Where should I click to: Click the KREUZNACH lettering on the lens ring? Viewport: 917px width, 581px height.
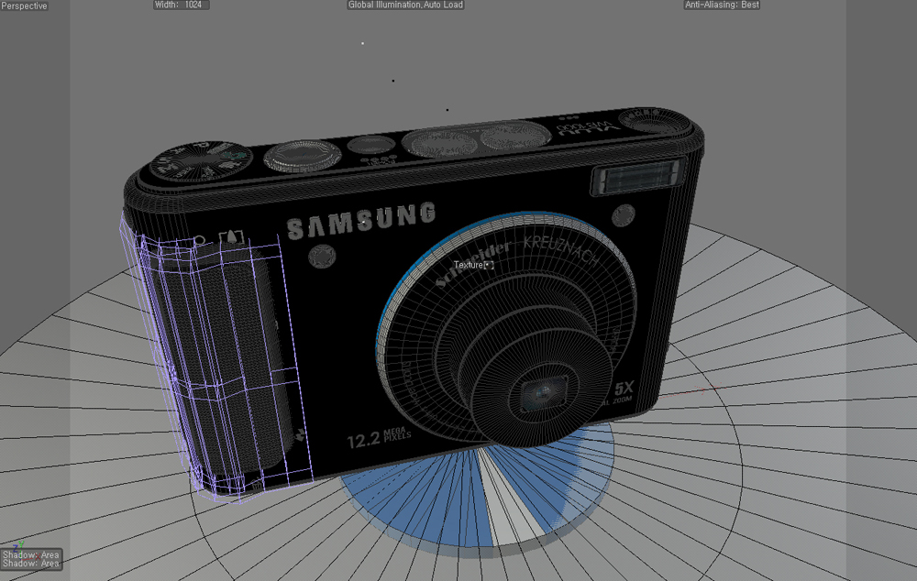(x=560, y=250)
